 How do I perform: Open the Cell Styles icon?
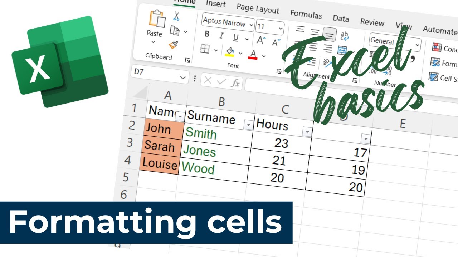(x=433, y=76)
